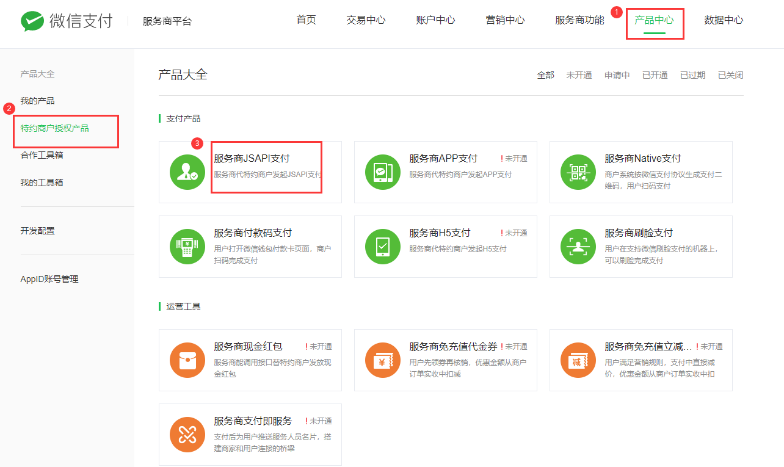
Task: Click the 服务商Native支付 QR icon
Action: (578, 172)
